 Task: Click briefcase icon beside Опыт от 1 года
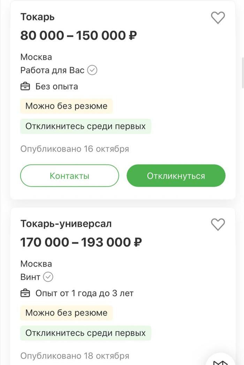point(25,293)
